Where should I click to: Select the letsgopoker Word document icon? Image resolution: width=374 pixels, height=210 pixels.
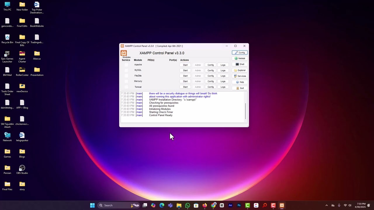click(22, 137)
